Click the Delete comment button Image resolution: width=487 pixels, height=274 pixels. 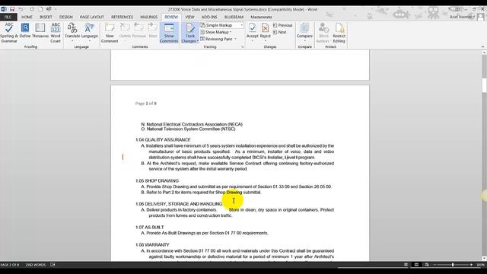(x=125, y=30)
